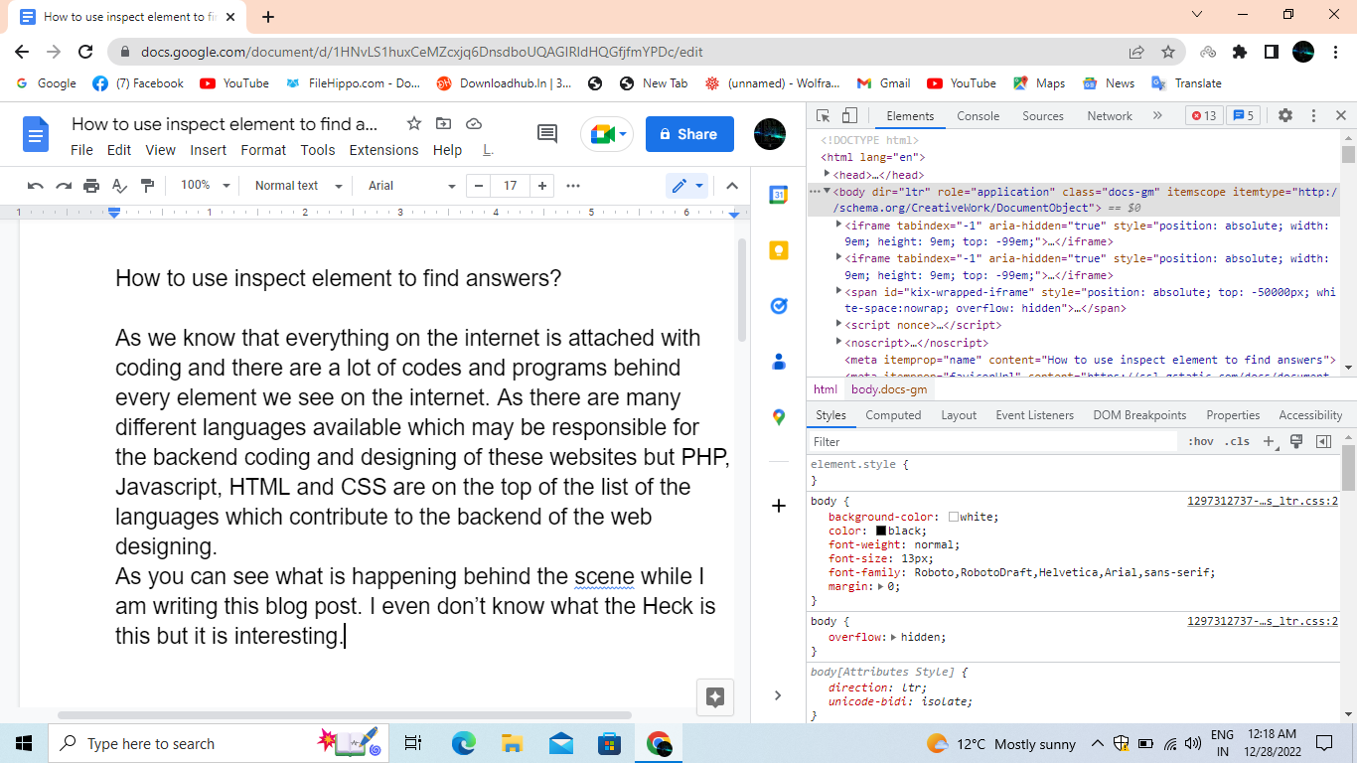This screenshot has width=1357, height=763.
Task: Open DevTools settings gear
Action: [x=1285, y=115]
